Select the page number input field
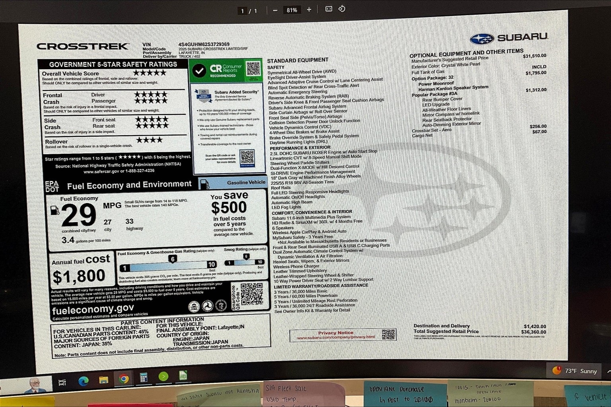Image resolution: width=611 pixels, height=407 pixels. (242, 11)
